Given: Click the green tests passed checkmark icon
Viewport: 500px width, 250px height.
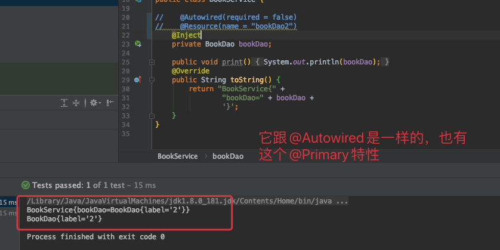Looking at the screenshot, I should [25, 185].
